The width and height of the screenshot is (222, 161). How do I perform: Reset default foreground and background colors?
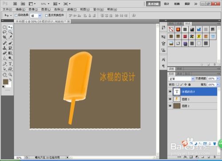click(3, 86)
